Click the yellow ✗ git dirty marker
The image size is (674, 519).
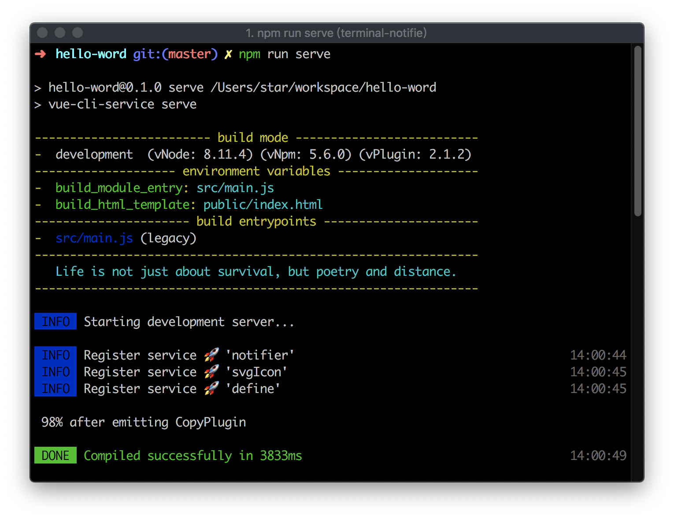(228, 54)
